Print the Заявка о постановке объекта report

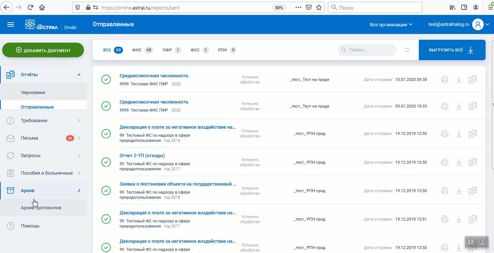[444, 191]
